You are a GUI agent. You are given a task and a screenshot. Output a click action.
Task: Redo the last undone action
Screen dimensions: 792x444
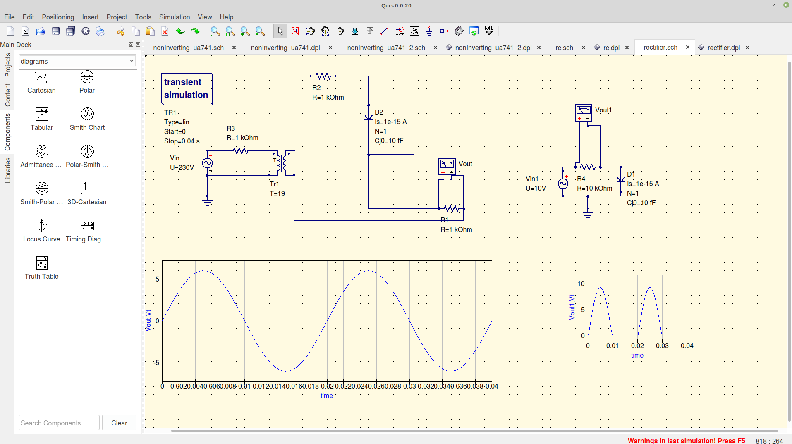195,31
